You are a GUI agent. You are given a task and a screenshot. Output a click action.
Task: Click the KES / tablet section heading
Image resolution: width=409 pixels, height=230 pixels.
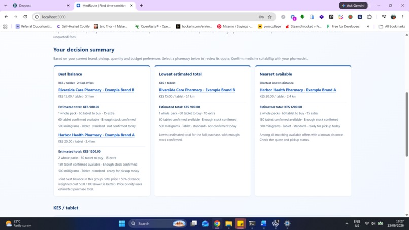tap(66, 208)
